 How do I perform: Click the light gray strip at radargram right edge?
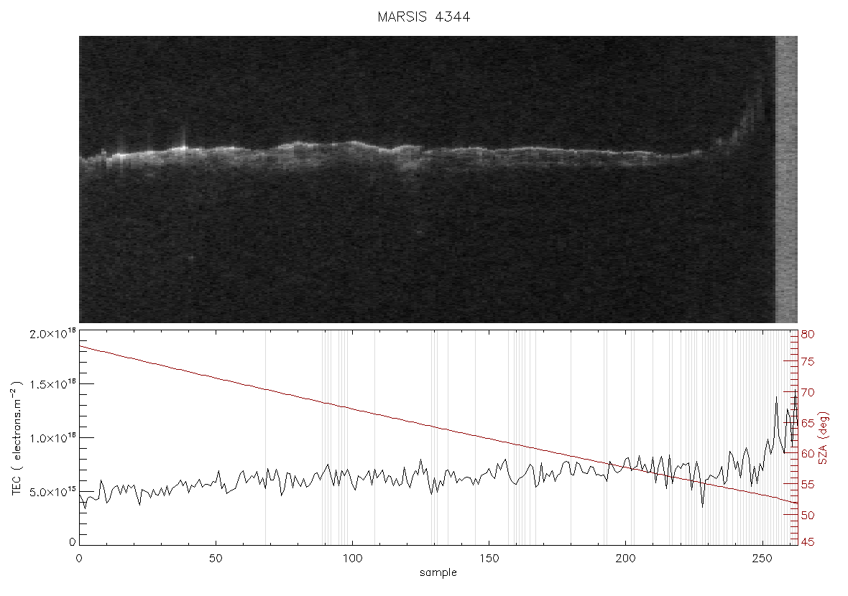point(786,180)
